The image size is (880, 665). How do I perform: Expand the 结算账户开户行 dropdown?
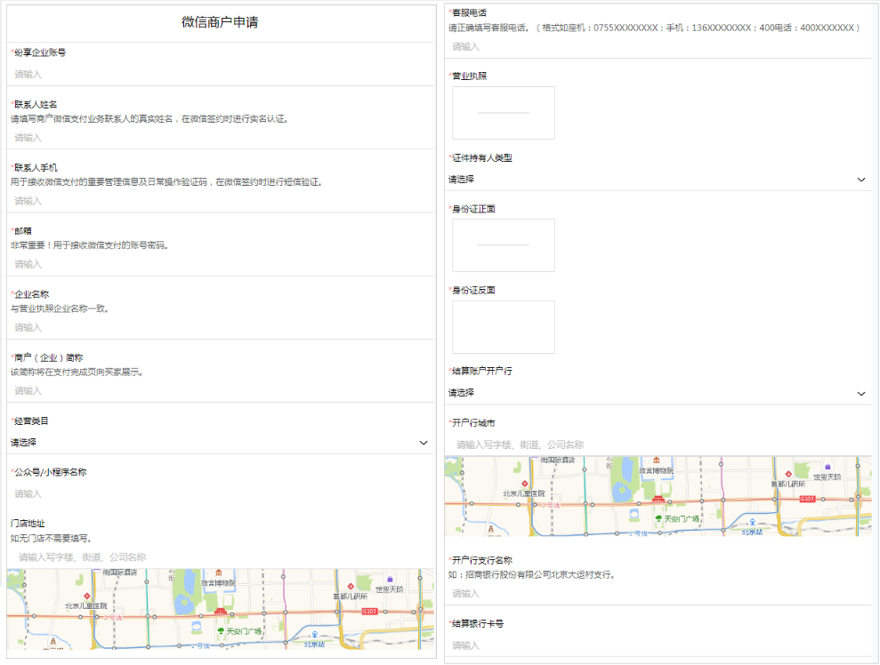coord(658,393)
